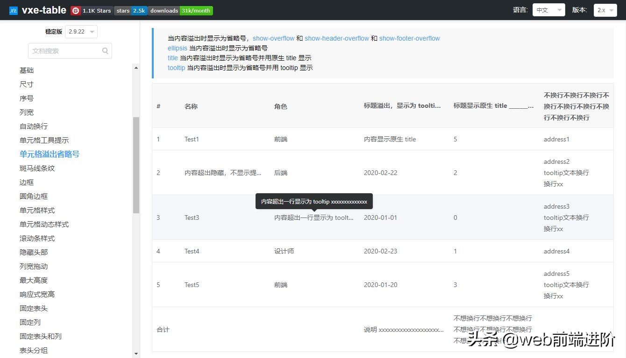Expand the 稳定版 2.9.22 version selector
The width and height of the screenshot is (626, 358).
81,32
